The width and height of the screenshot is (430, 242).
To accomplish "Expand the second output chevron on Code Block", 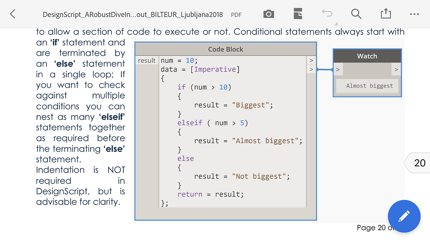I will tap(311, 69).
